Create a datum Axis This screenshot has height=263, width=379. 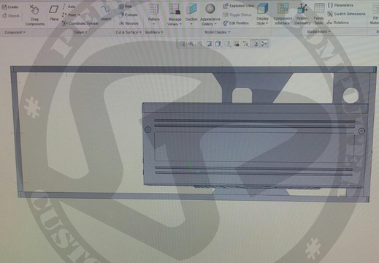[x=69, y=7]
